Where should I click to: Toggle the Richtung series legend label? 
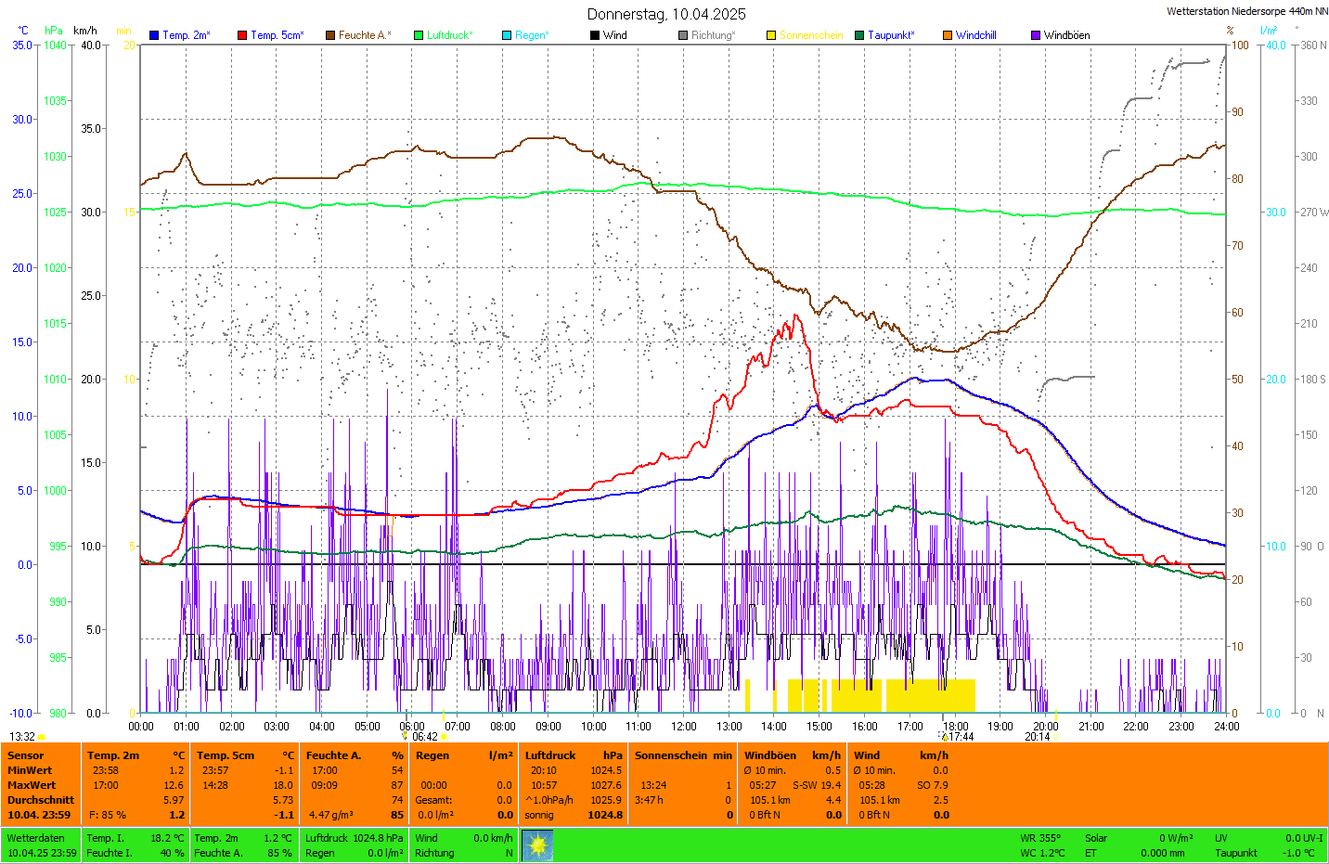coord(712,35)
